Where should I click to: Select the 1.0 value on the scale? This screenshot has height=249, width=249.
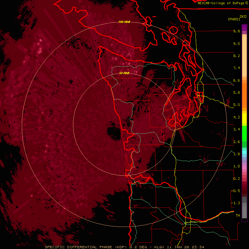pos(237,166)
